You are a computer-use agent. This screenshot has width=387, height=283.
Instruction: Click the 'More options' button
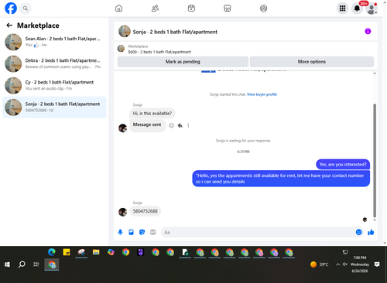pyautogui.click(x=312, y=62)
